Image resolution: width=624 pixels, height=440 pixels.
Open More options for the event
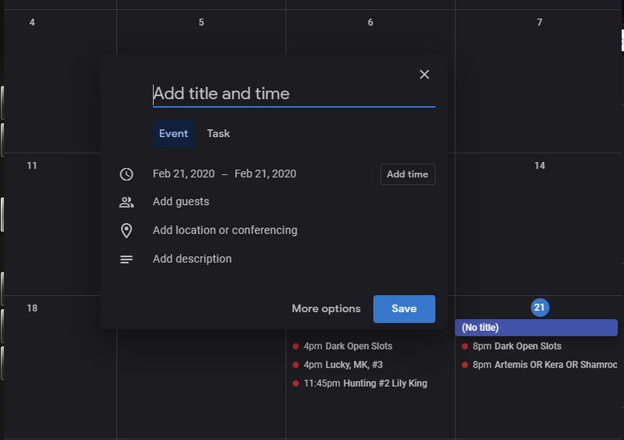[x=326, y=309]
